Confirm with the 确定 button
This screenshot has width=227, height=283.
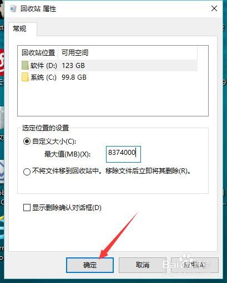pos(90,265)
